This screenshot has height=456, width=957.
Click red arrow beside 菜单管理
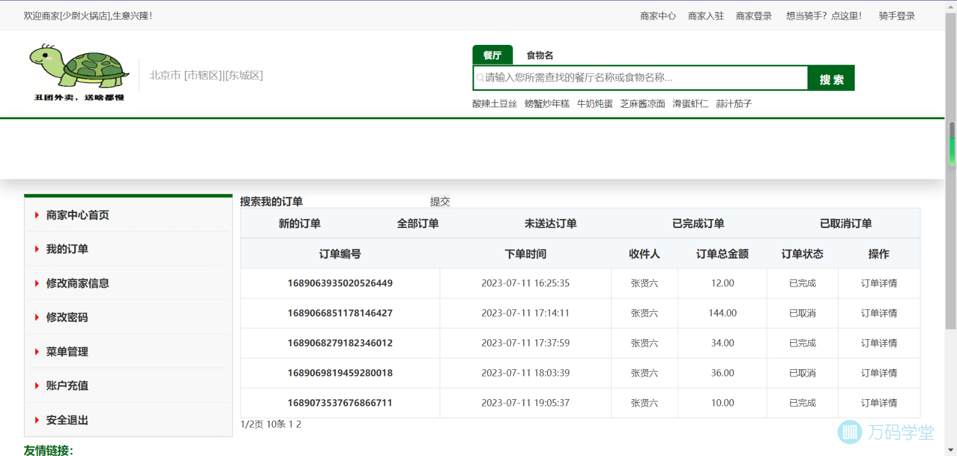pos(36,352)
